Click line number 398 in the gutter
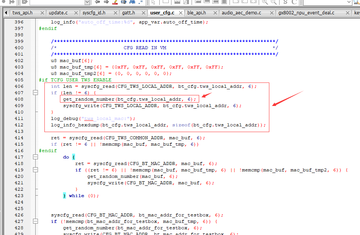This screenshot has width=360, height=235. click(19, 35)
